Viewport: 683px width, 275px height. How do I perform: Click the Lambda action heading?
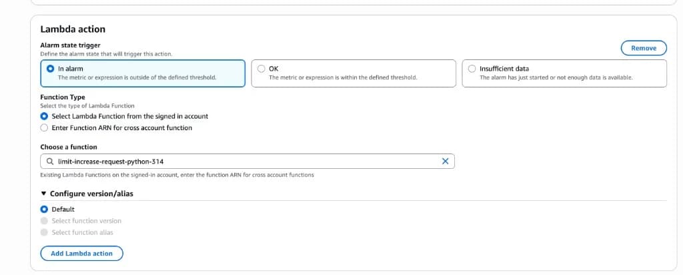pyautogui.click(x=73, y=29)
